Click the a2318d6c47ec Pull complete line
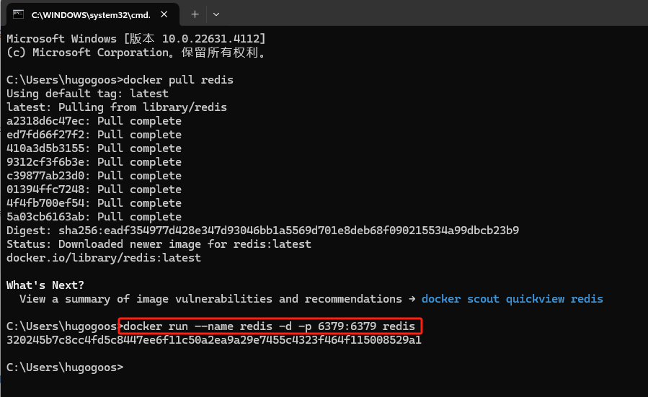Screen dimensions: 648x397 (x=94, y=121)
